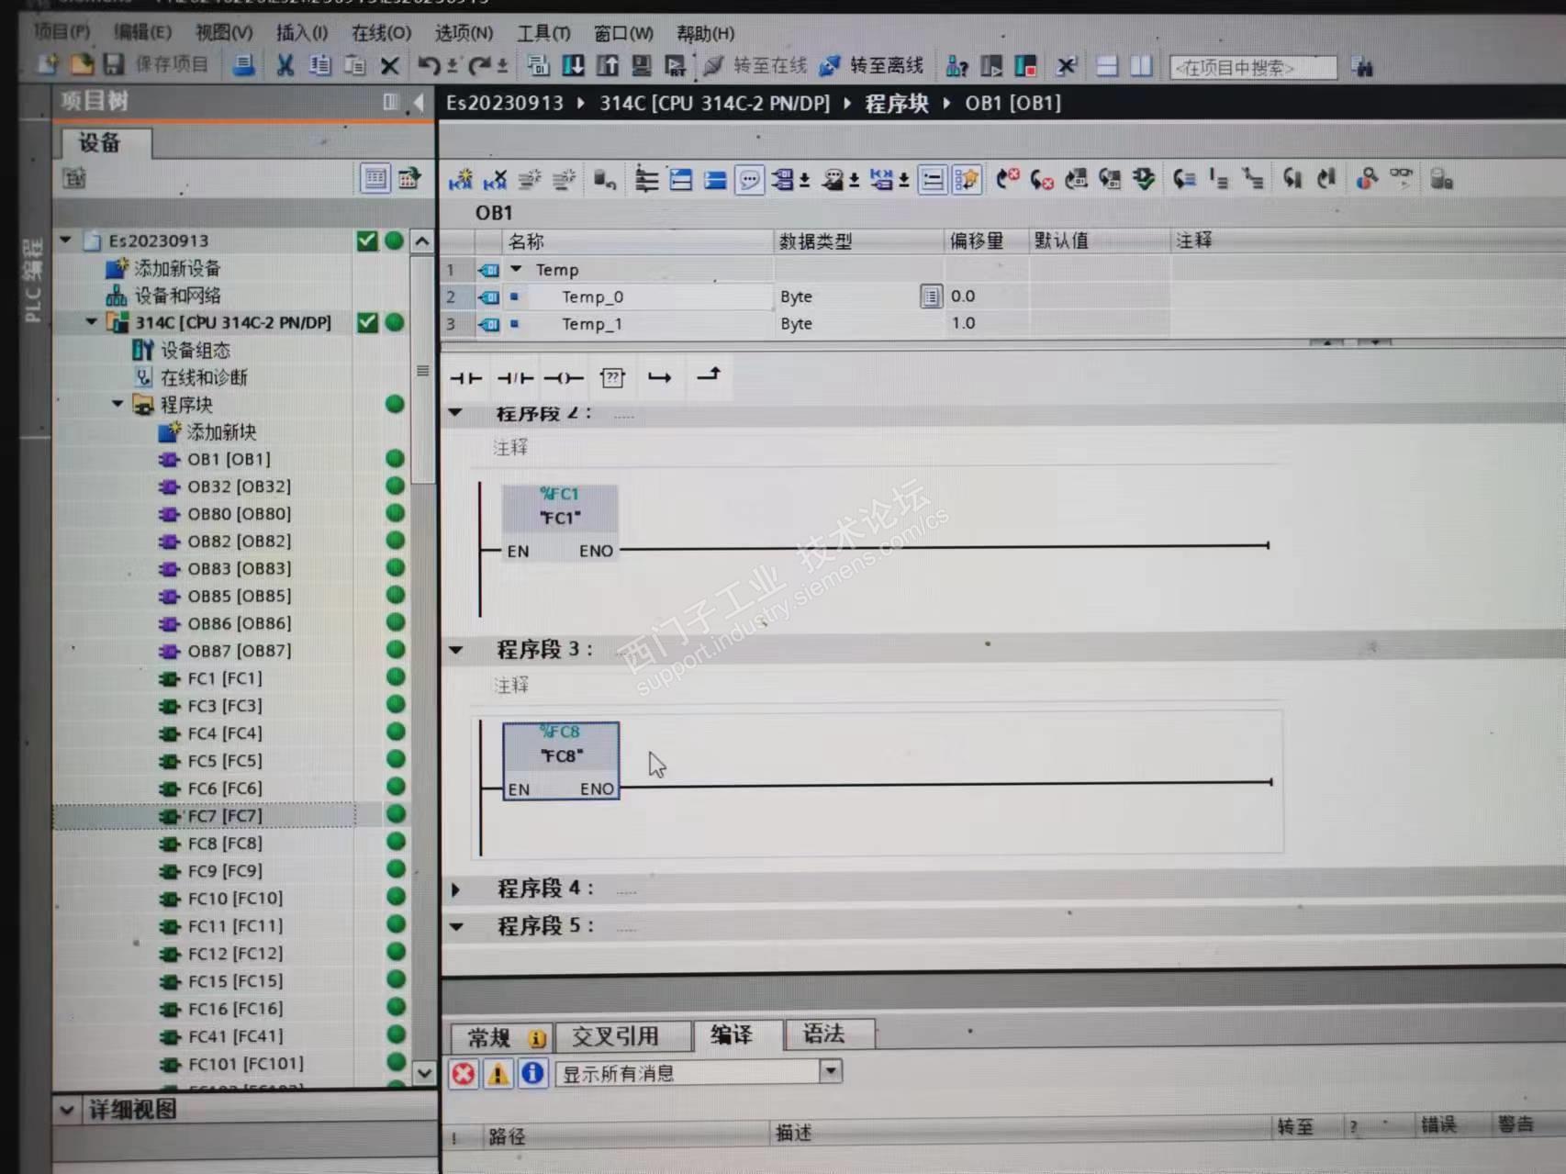This screenshot has width=1566, height=1174.
Task: Click 添加新块 in project tree
Action: (221, 431)
